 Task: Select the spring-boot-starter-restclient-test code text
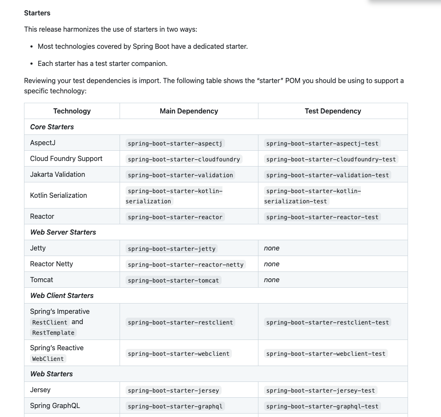[x=327, y=322]
